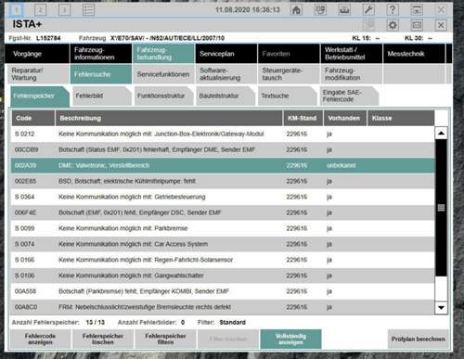Switch to Fehlersuche sub-tab
The image size is (464, 359).
click(x=101, y=74)
